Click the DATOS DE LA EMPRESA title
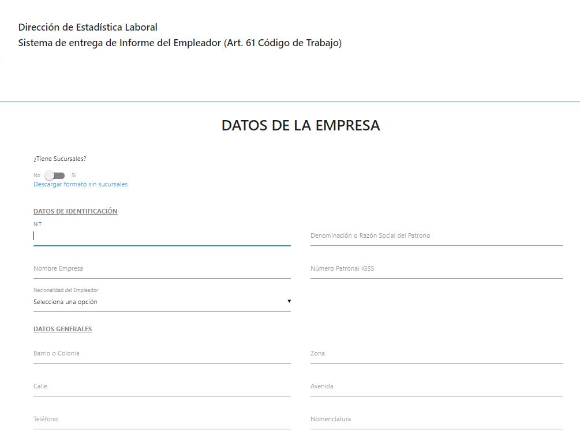Screen dimensions: 580x438 (x=301, y=126)
